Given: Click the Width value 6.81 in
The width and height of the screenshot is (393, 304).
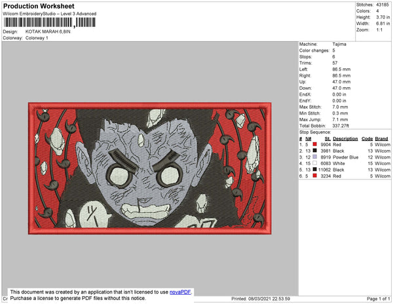Looking at the screenshot, I should pos(383,24).
